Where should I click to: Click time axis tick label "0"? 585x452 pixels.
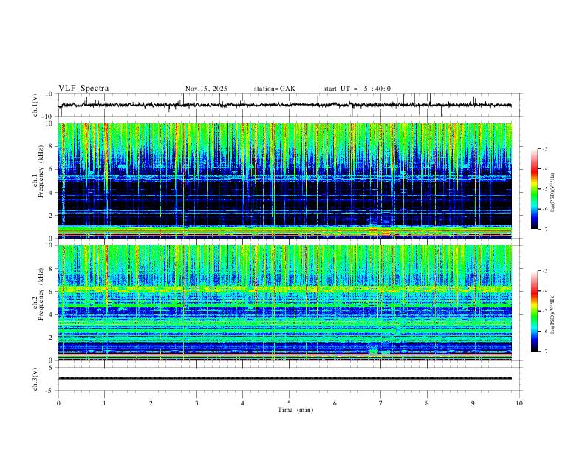click(x=58, y=403)
